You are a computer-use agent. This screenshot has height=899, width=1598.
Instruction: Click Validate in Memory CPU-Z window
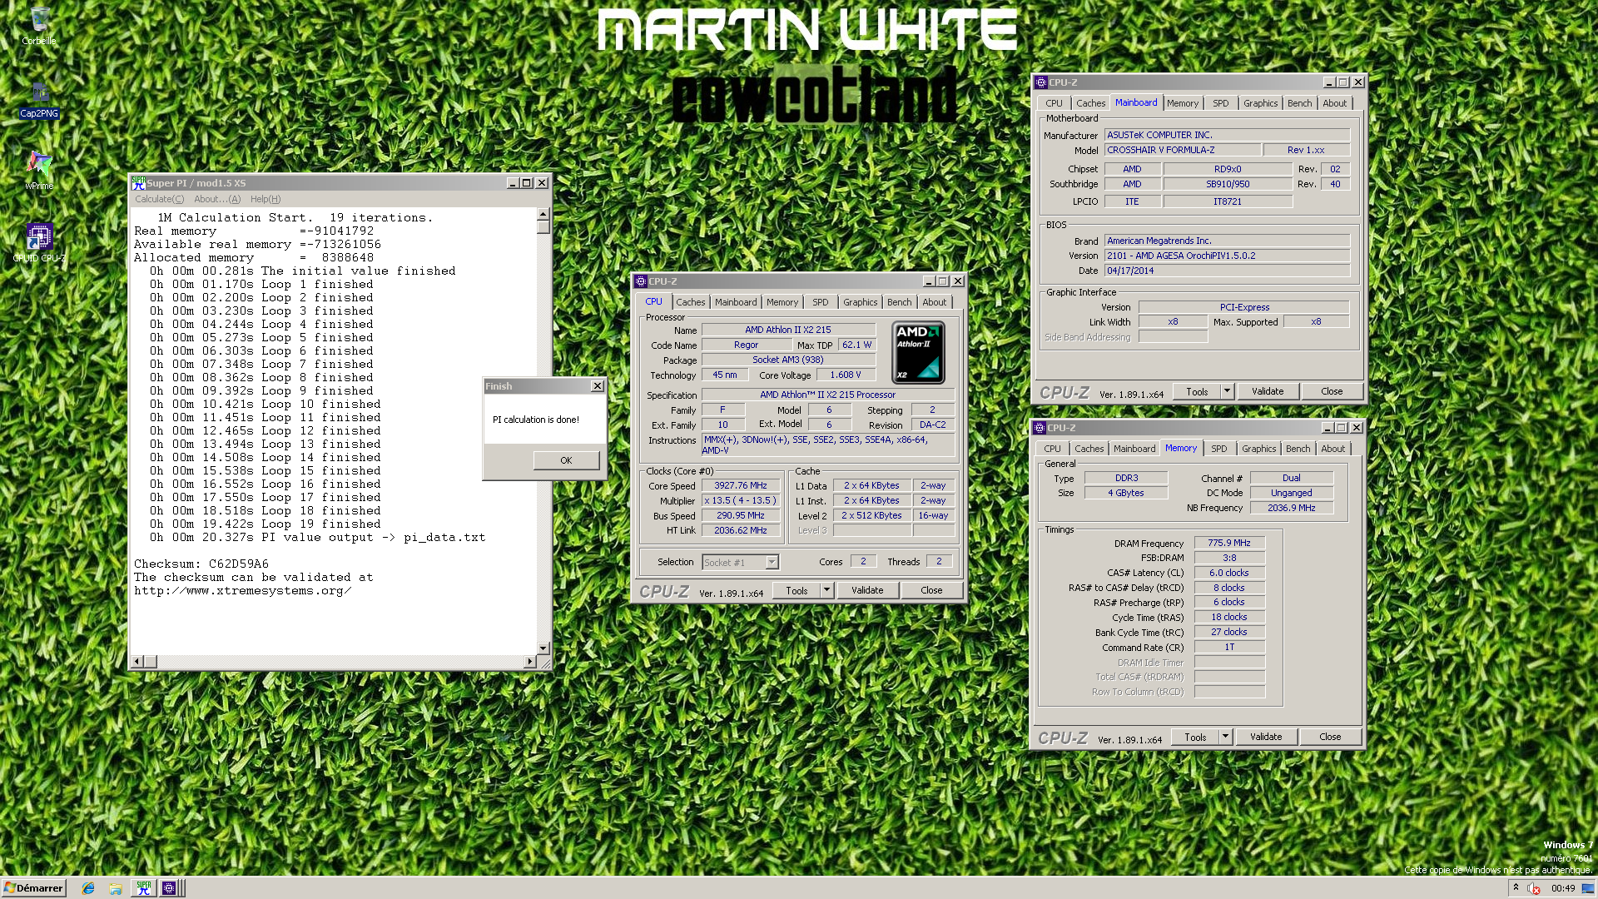[1266, 738]
